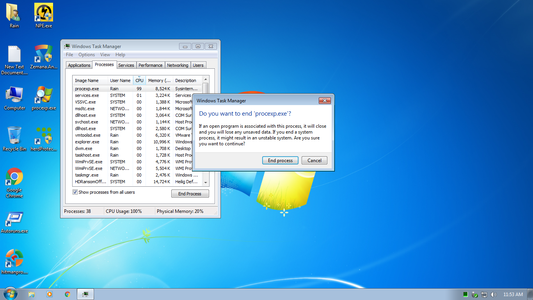Open Chrome from the taskbar

(x=68, y=294)
